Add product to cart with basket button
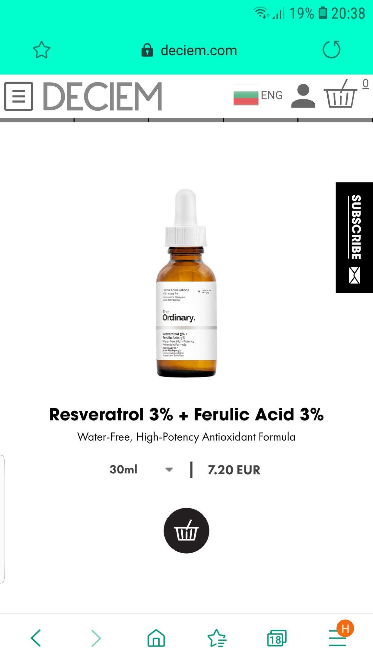This screenshot has width=373, height=663. [186, 531]
